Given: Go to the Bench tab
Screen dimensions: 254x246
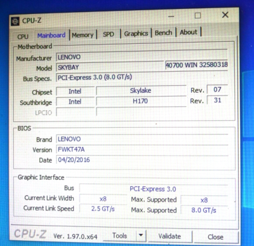Looking at the screenshot, I should pyautogui.click(x=163, y=32).
